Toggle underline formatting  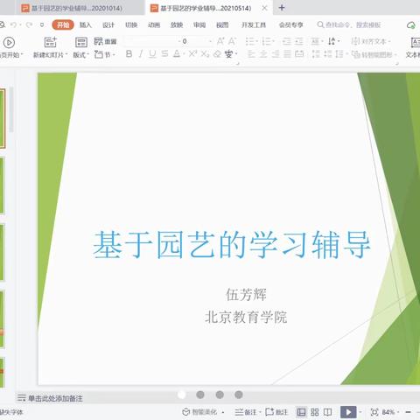[x=152, y=54]
